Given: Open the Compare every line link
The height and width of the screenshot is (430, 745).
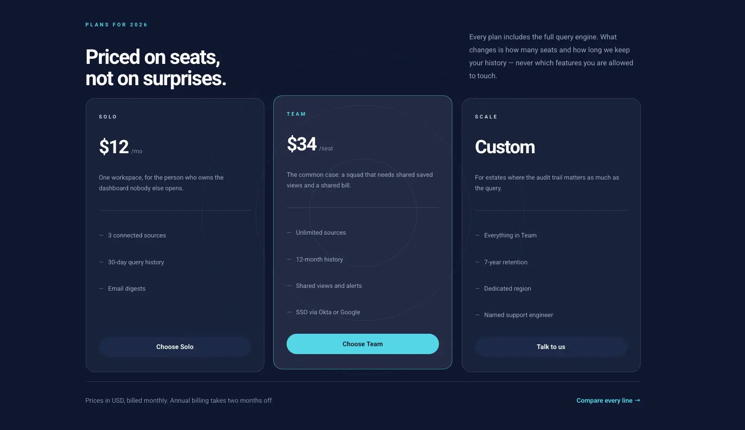Looking at the screenshot, I should pos(608,400).
